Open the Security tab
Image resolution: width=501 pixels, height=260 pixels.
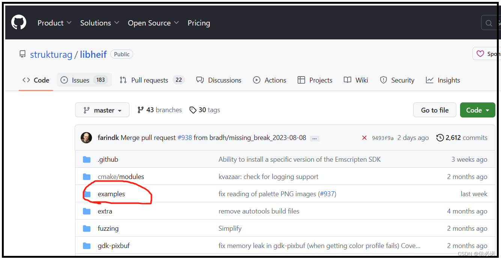[397, 80]
